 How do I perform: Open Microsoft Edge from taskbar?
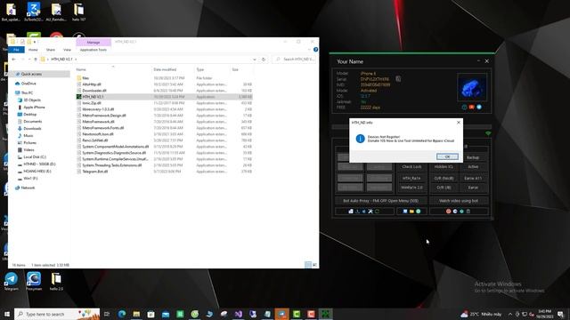point(122,314)
